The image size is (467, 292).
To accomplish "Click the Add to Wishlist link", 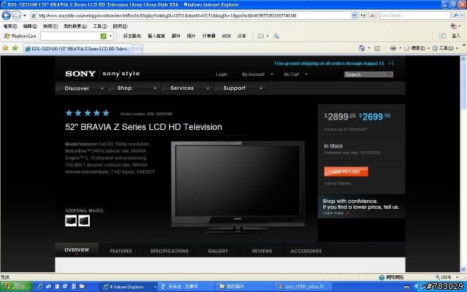I will [337, 183].
